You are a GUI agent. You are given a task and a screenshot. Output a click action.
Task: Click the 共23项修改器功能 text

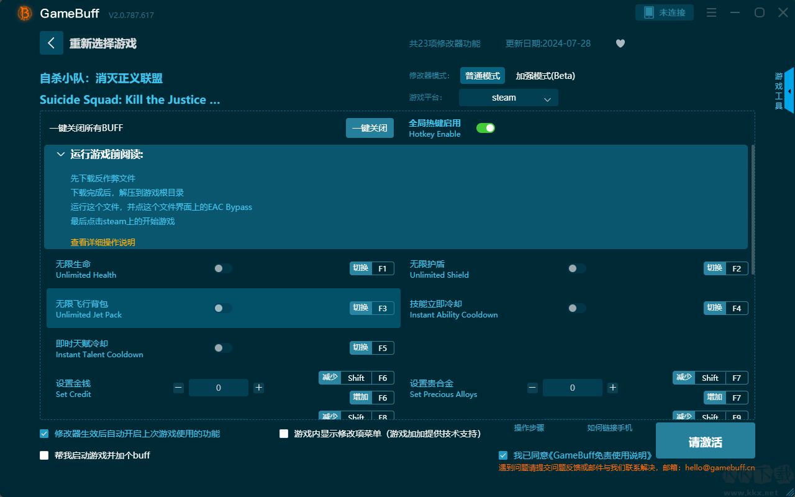coord(445,43)
